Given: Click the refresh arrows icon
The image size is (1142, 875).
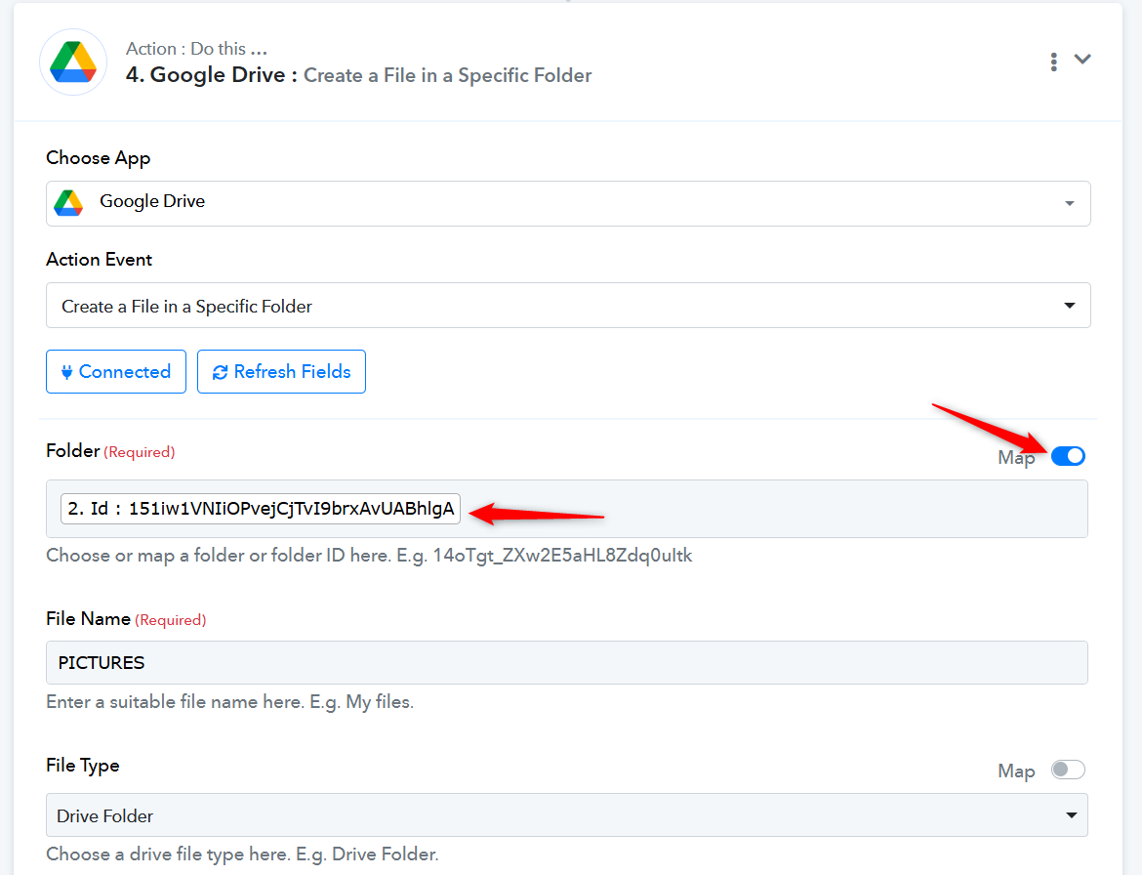Looking at the screenshot, I should tap(220, 372).
